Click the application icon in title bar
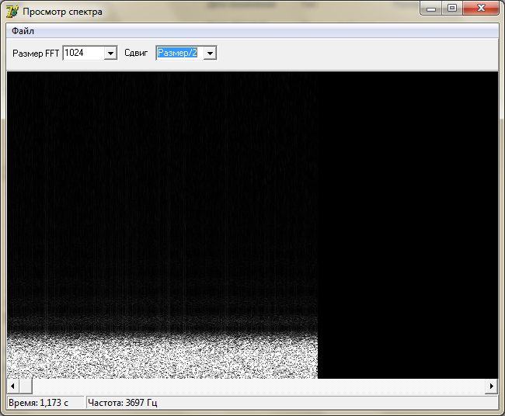 [12, 12]
